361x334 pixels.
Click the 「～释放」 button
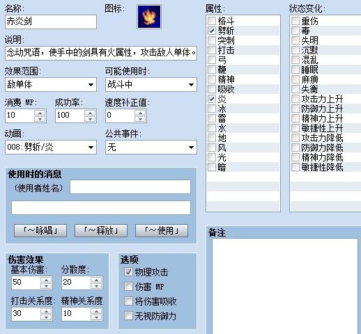[101, 230]
